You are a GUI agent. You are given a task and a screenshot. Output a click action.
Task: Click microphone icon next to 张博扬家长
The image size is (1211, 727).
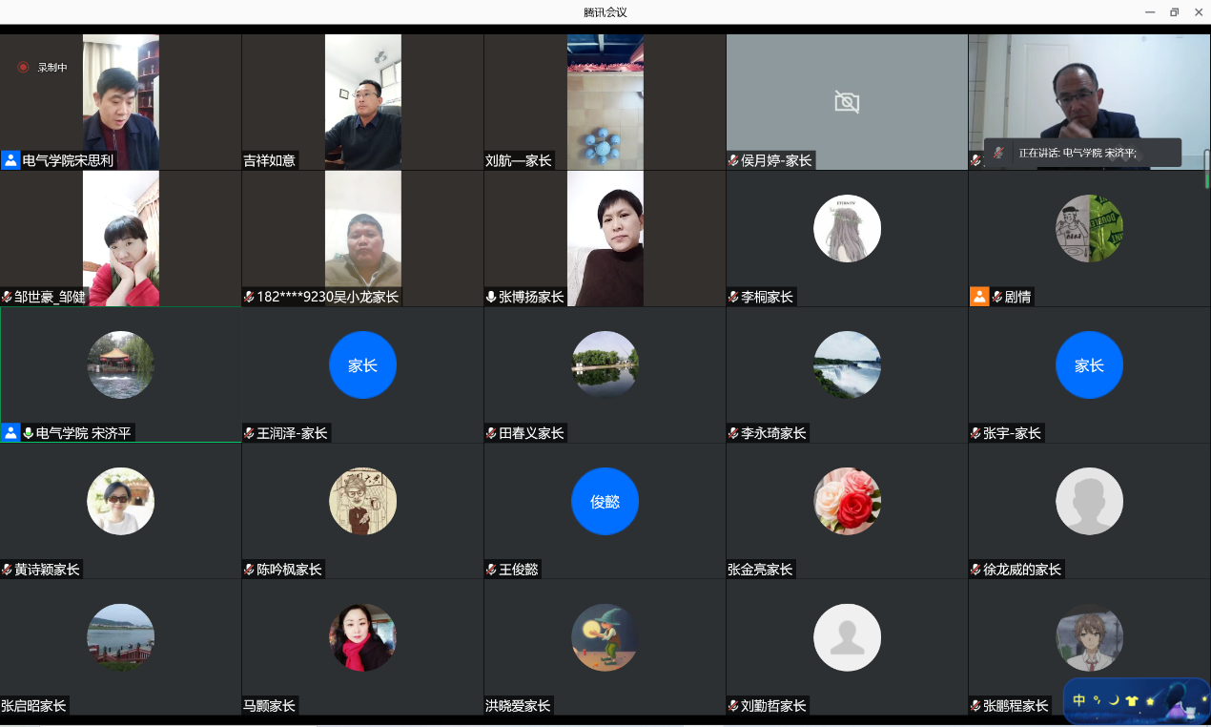click(x=491, y=297)
